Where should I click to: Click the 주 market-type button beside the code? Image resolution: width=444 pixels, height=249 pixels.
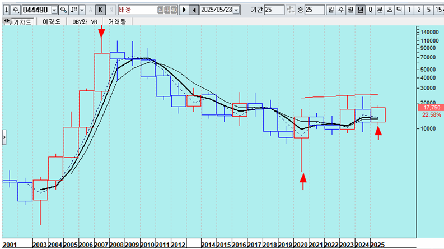[x=15, y=10]
